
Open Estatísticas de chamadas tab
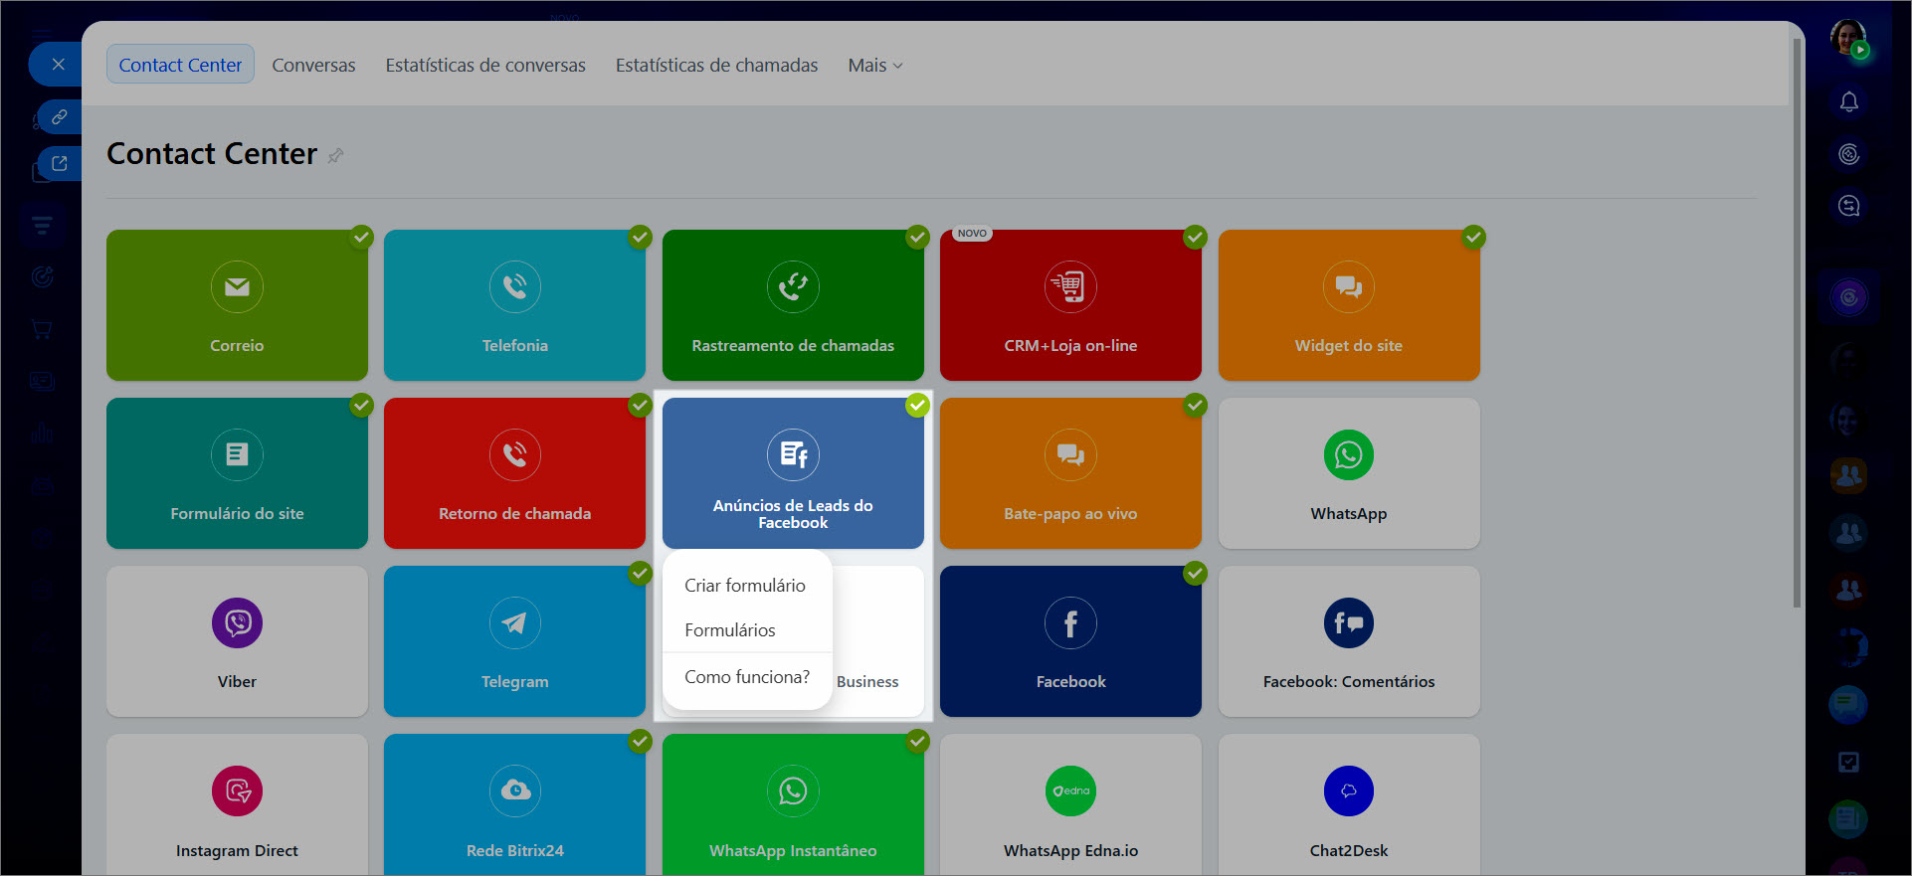coord(716,66)
